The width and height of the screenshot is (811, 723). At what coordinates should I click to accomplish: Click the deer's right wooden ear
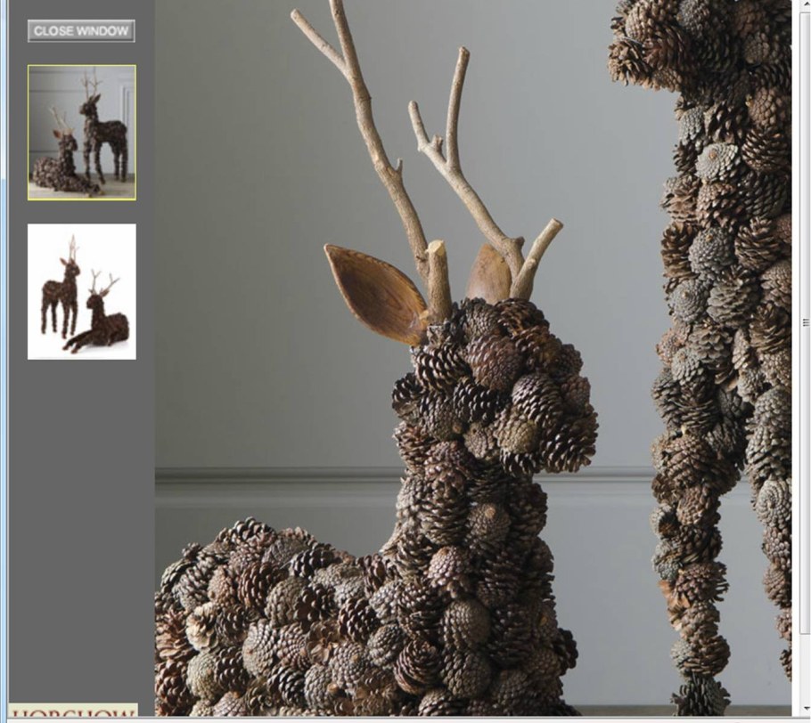(489, 274)
